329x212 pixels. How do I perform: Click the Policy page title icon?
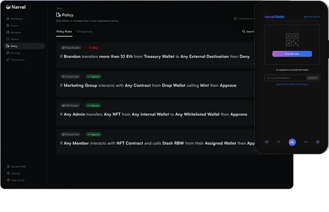[x=58, y=15]
